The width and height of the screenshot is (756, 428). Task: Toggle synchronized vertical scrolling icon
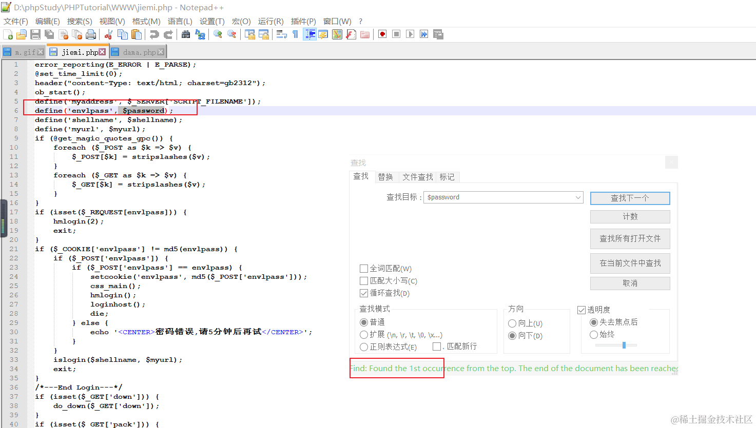250,34
